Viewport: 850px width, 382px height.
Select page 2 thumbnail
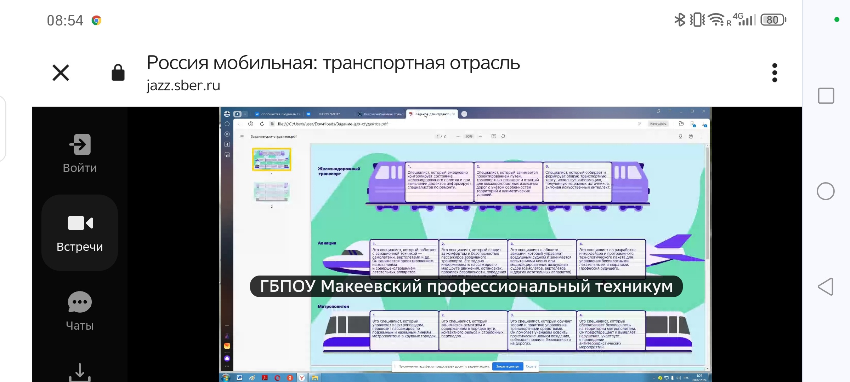coord(272,192)
